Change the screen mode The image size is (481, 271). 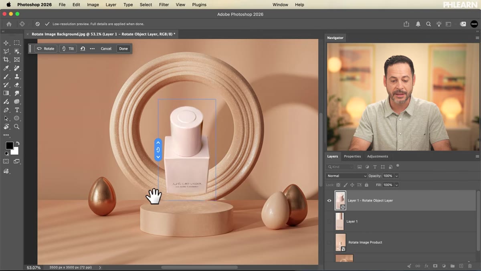pos(17,161)
